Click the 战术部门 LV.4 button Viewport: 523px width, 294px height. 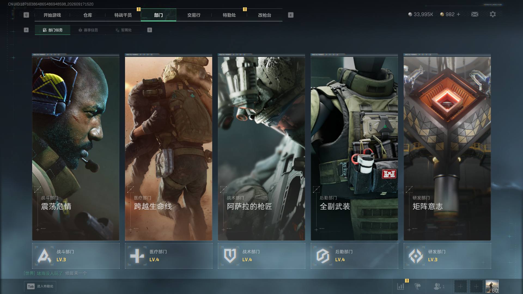click(x=261, y=256)
